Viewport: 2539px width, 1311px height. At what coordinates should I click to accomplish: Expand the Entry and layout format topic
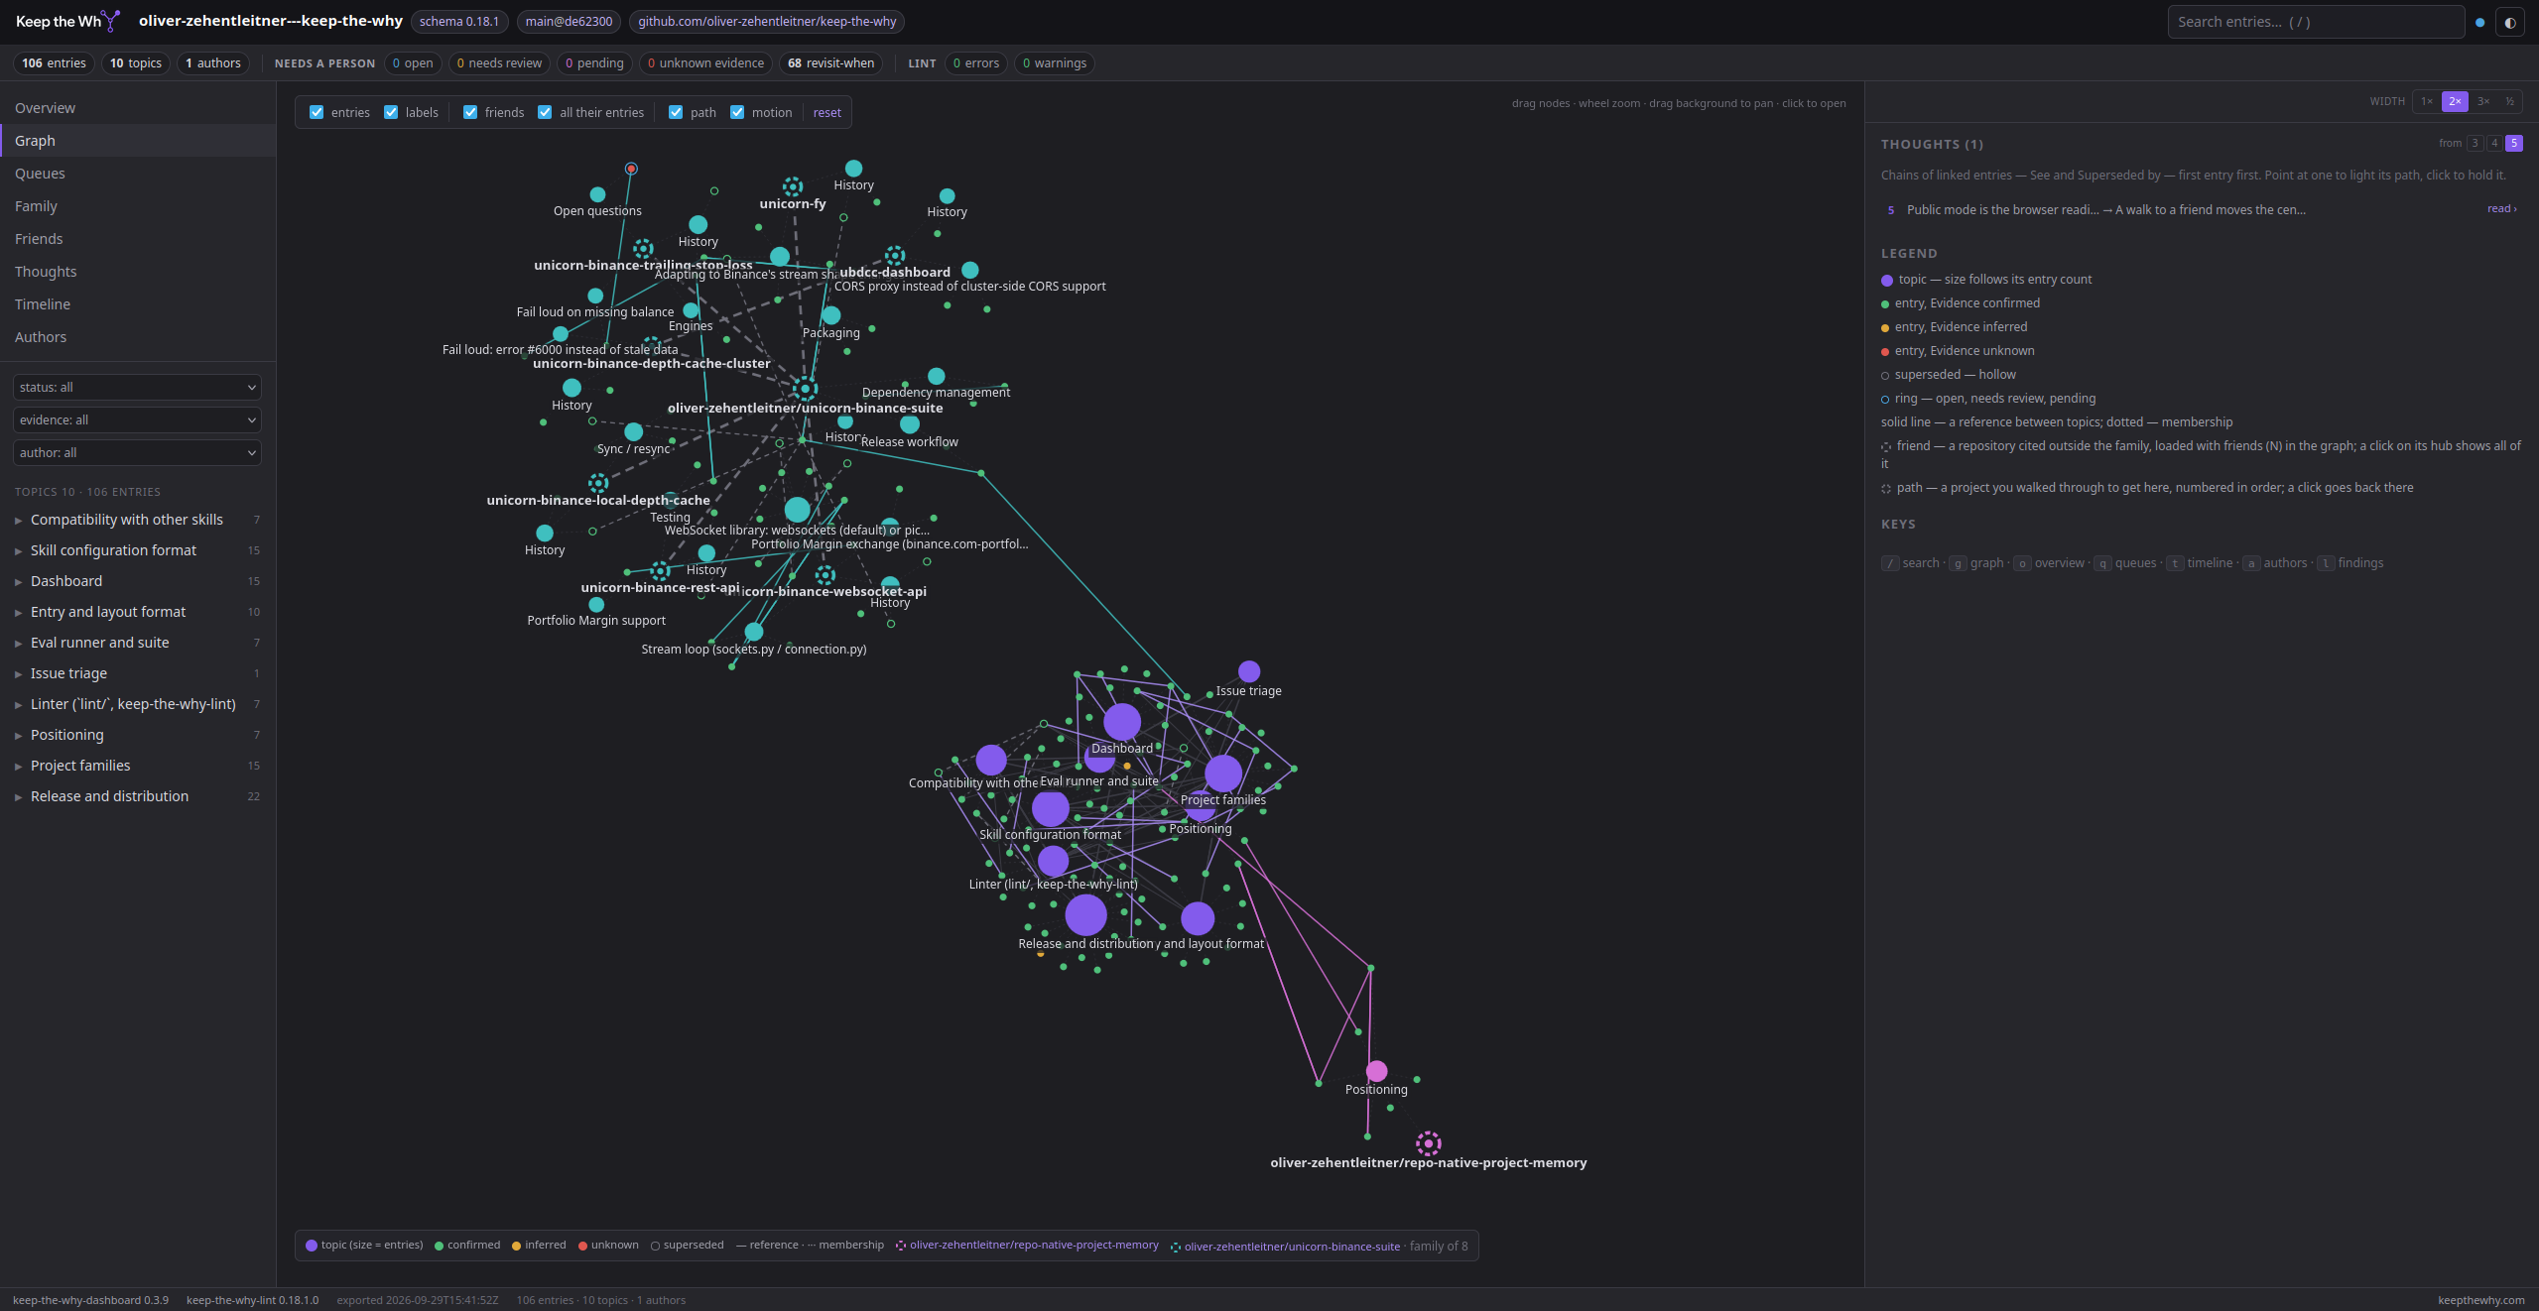click(138, 612)
